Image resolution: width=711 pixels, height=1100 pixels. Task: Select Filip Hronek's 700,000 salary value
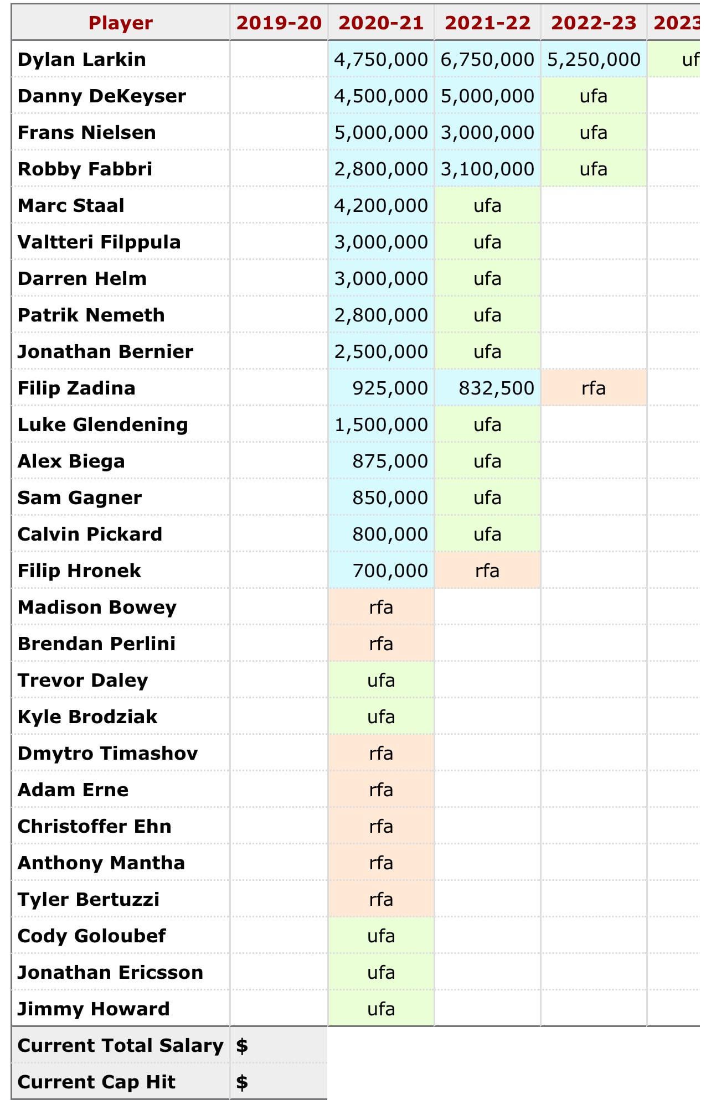[390, 570]
